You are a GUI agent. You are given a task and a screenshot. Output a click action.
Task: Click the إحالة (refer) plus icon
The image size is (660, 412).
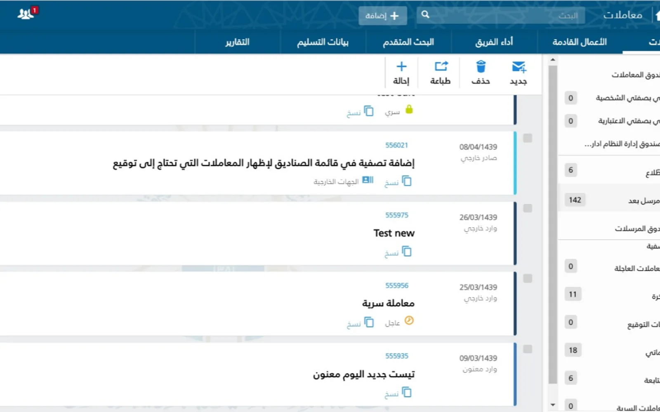(x=401, y=66)
